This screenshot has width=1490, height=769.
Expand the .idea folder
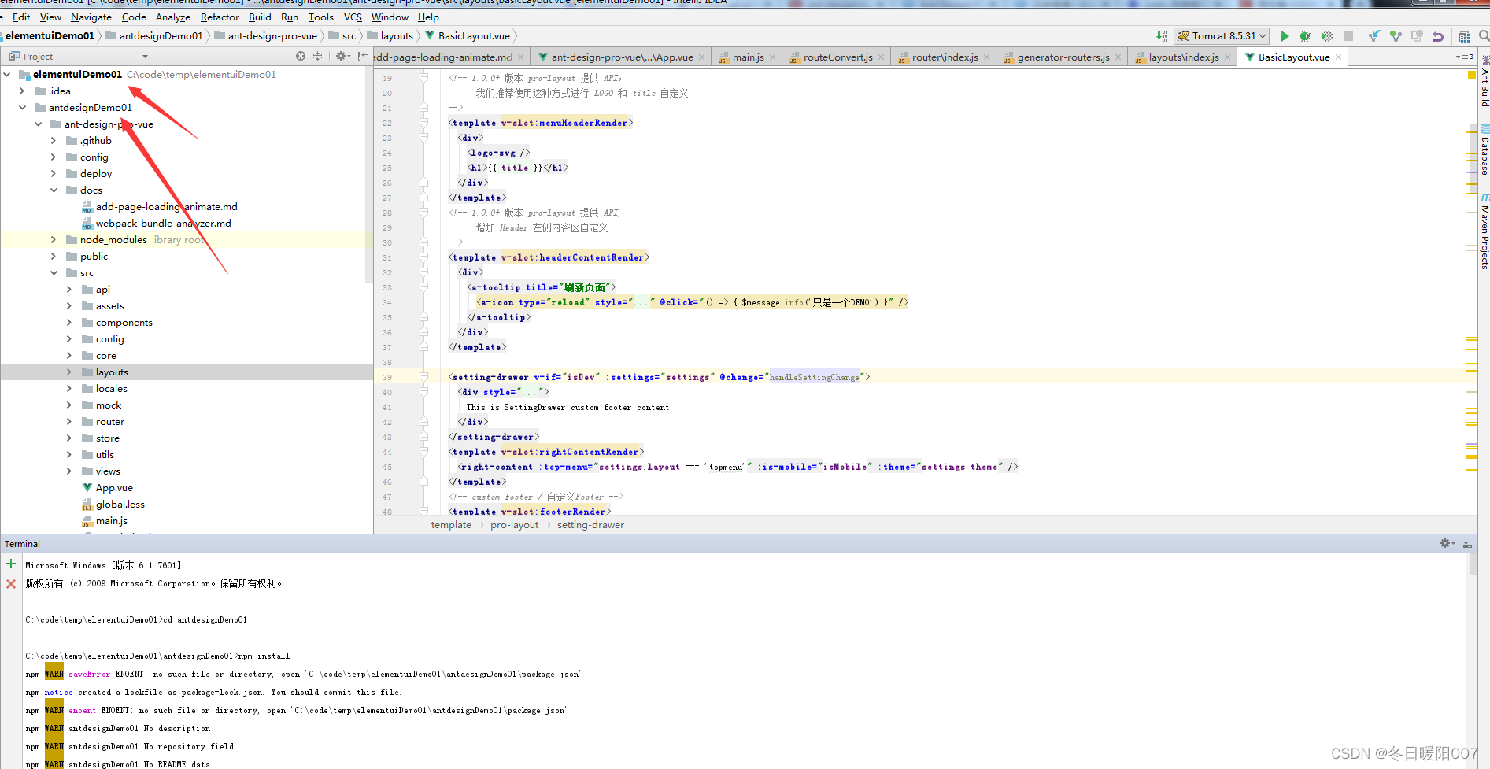(22, 91)
